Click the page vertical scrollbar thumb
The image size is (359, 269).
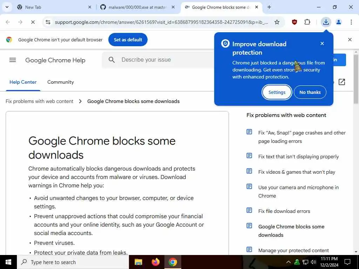[x=356, y=79]
